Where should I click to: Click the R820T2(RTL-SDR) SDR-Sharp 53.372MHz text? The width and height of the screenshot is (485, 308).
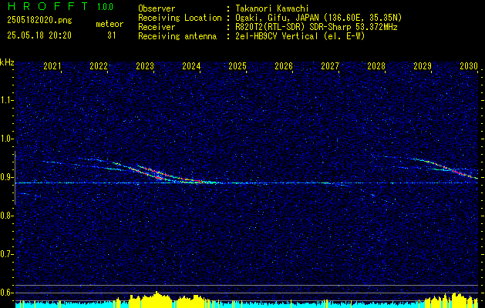pos(316,27)
